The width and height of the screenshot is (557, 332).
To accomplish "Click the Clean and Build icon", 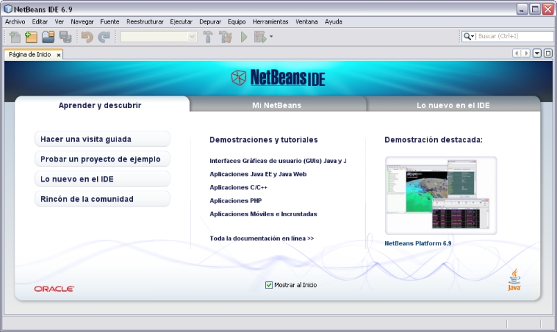I will 225,37.
